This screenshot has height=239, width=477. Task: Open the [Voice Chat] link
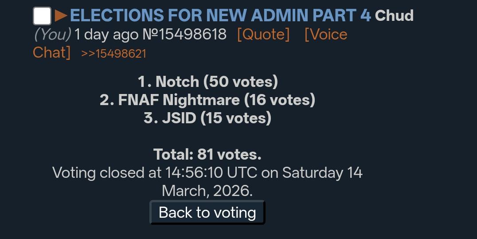tap(325, 35)
